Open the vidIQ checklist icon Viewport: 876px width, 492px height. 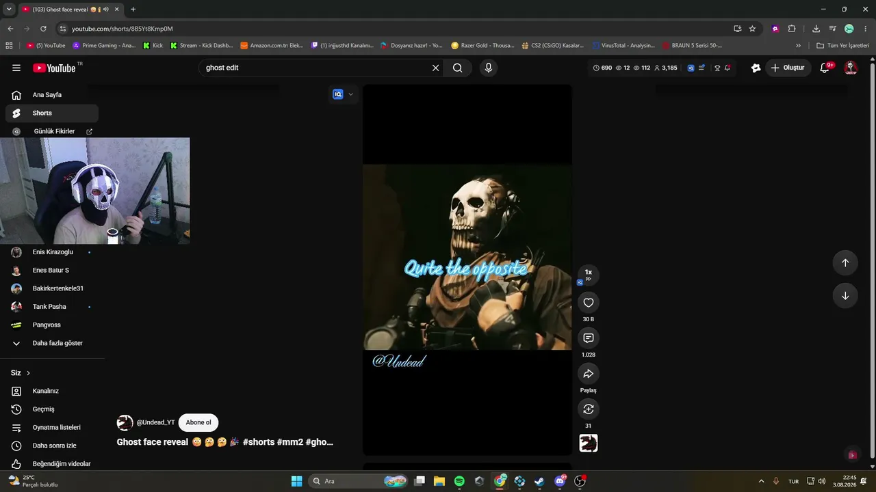702,68
